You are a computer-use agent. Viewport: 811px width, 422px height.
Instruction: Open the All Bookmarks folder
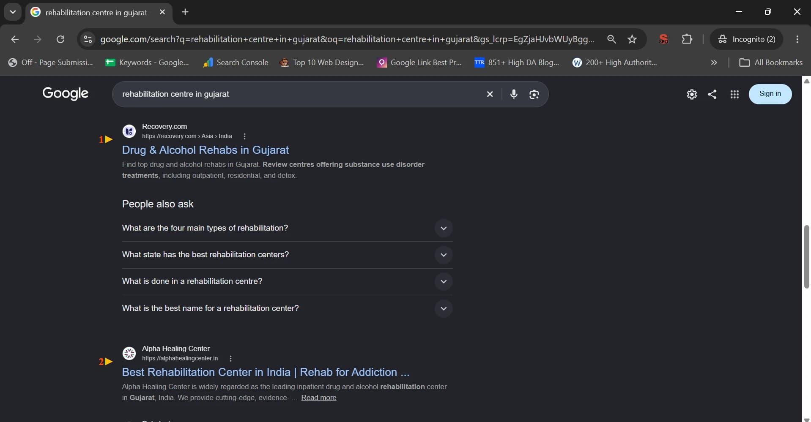(770, 63)
